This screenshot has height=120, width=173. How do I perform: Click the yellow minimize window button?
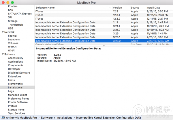8,3
